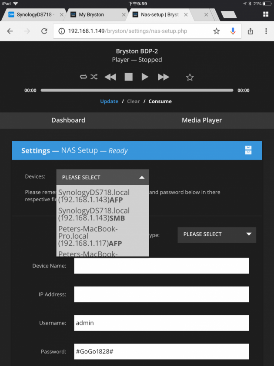Seek on the playback progress bar
274x366 pixels.
[137, 90]
